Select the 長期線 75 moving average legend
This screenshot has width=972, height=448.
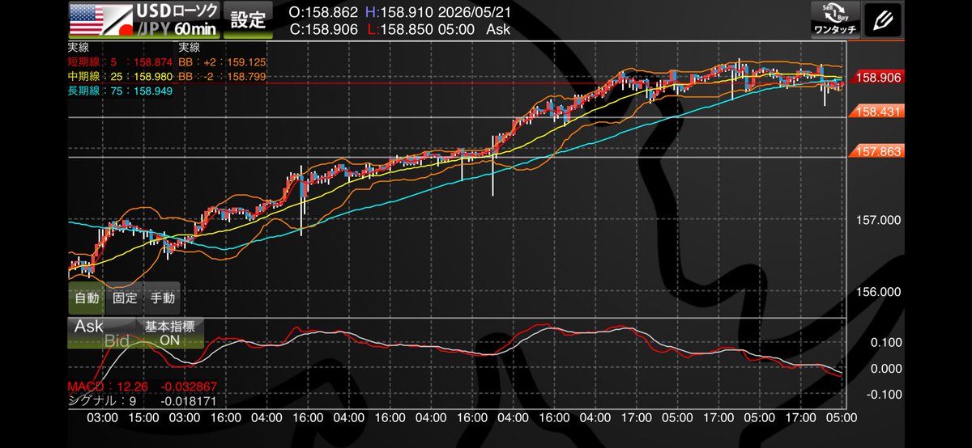click(x=120, y=91)
